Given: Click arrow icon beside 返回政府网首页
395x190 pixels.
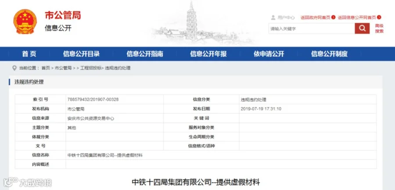Looking at the screenshot, I should (x=333, y=18).
